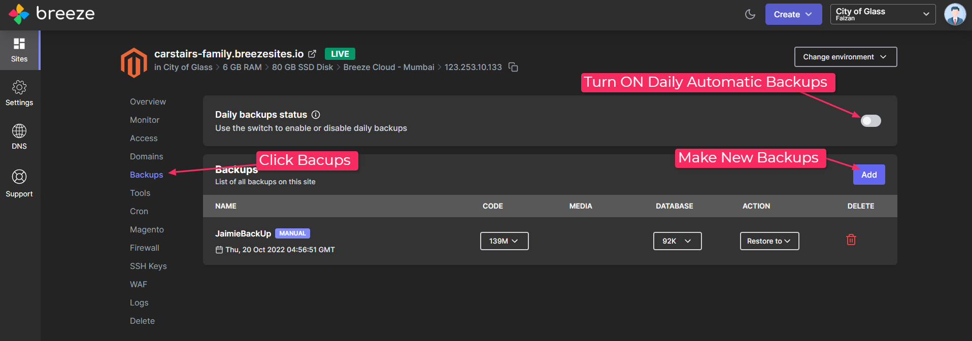The height and width of the screenshot is (341, 972).
Task: Enable the daily backups switch
Action: pyautogui.click(x=871, y=121)
